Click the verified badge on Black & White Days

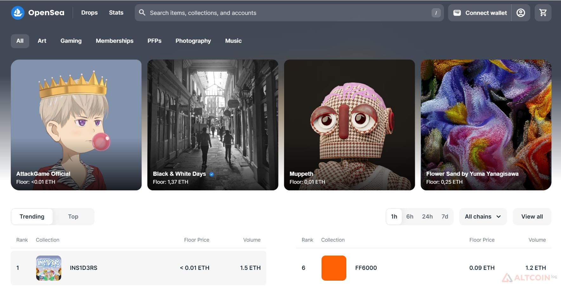pos(212,174)
